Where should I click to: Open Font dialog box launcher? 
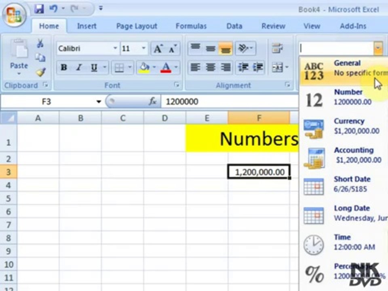click(x=177, y=84)
